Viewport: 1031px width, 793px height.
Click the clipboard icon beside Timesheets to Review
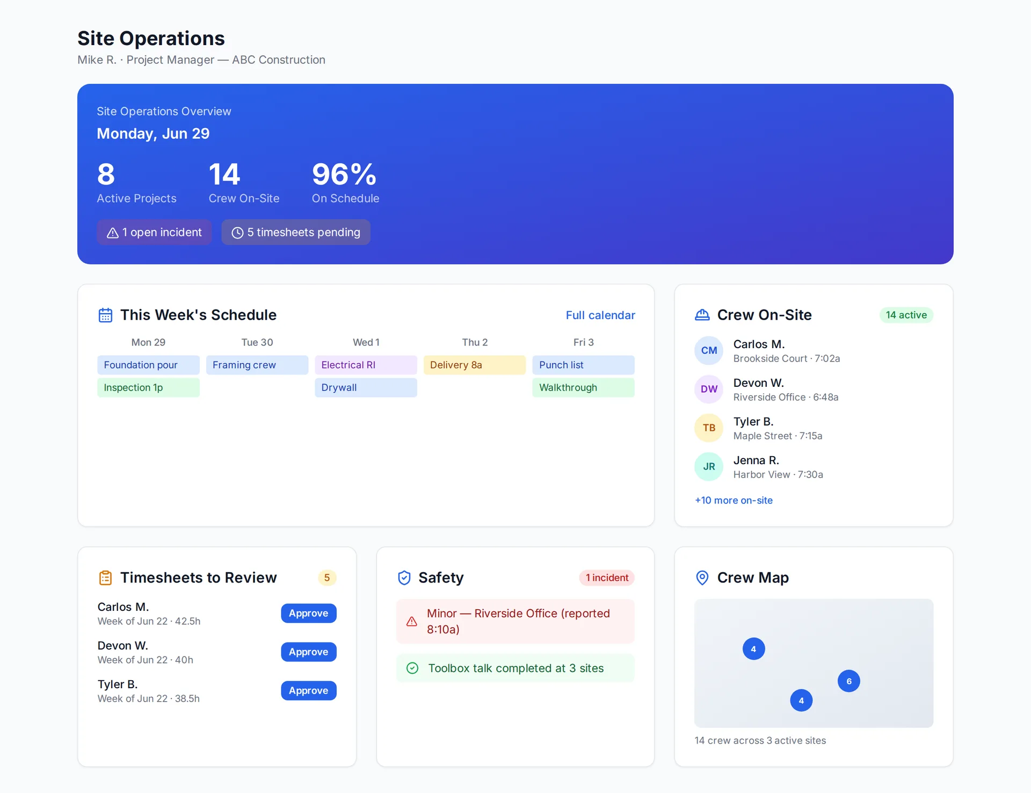[x=105, y=578]
